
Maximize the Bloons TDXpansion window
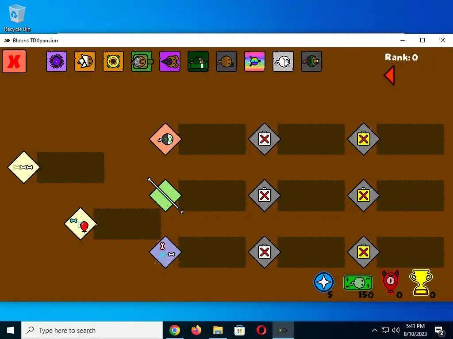pyautogui.click(x=422, y=40)
